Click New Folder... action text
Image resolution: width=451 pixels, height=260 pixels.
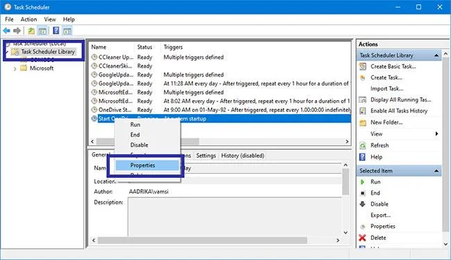coord(386,122)
